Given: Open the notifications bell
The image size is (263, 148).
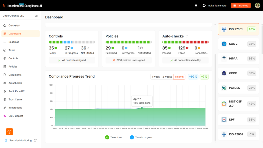Looking at the screenshot, I should [196, 6].
